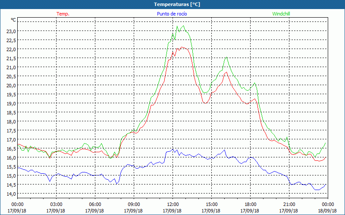Click the 03:00 time axis label
Viewport: 345px width, 215px height.
(56, 205)
